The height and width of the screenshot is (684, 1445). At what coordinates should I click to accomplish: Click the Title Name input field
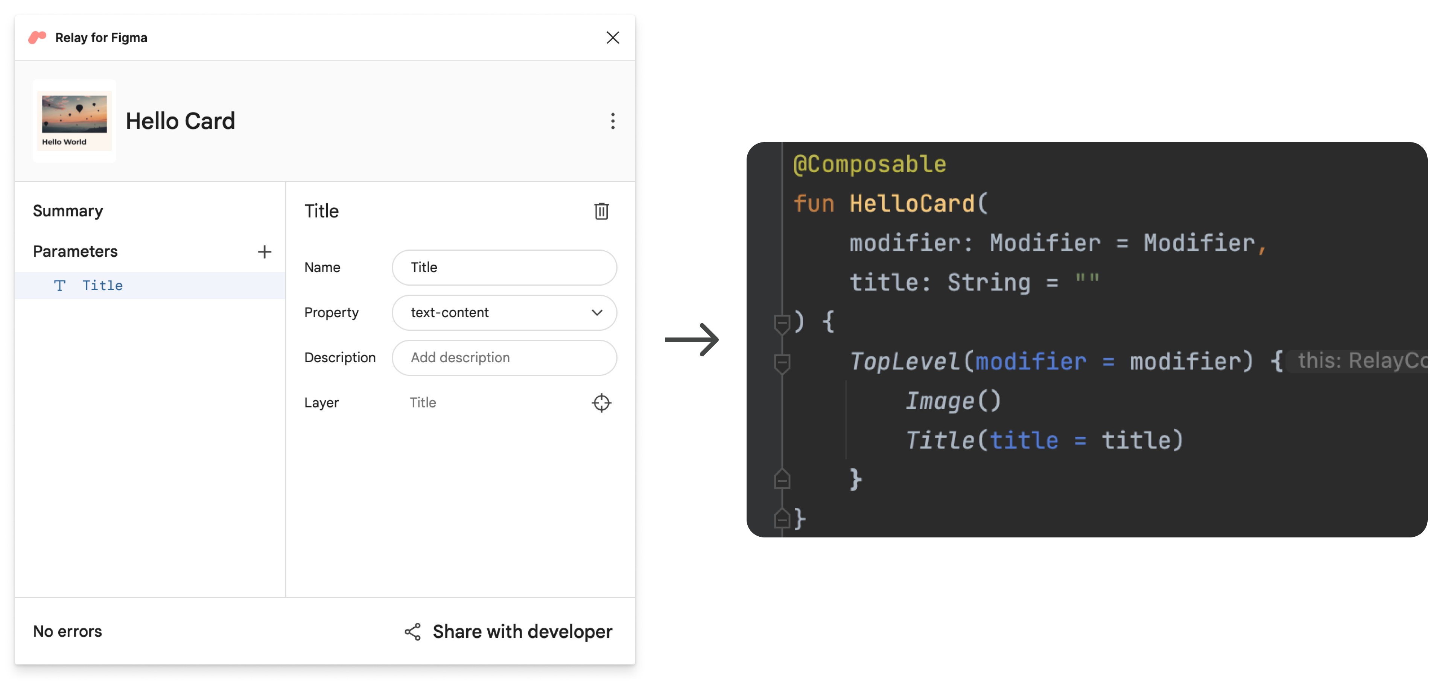505,267
